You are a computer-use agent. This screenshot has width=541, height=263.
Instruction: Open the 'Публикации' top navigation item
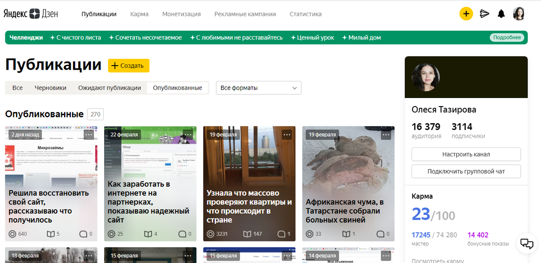coord(99,14)
